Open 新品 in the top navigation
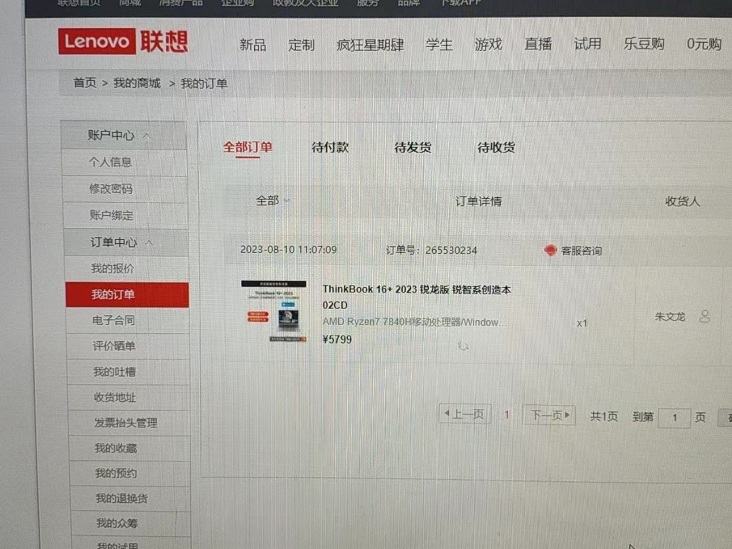 tap(253, 44)
